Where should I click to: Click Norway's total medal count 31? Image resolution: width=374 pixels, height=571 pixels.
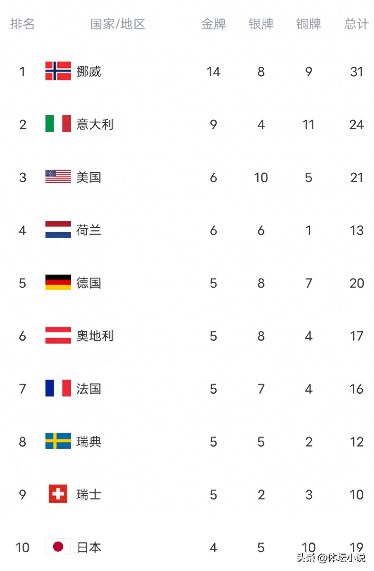click(356, 72)
